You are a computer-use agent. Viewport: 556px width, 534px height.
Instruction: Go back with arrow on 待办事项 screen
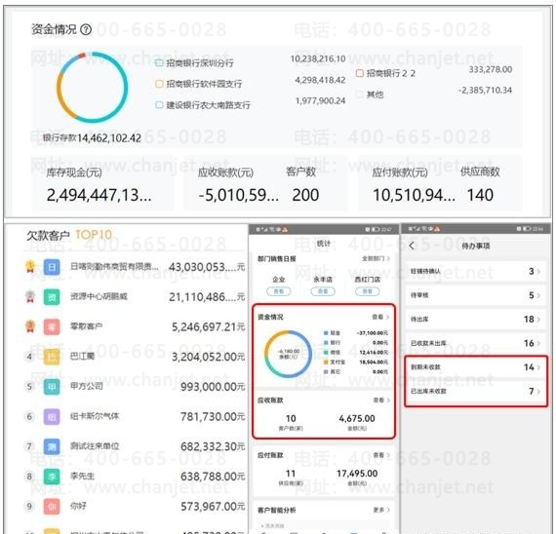tap(412, 246)
